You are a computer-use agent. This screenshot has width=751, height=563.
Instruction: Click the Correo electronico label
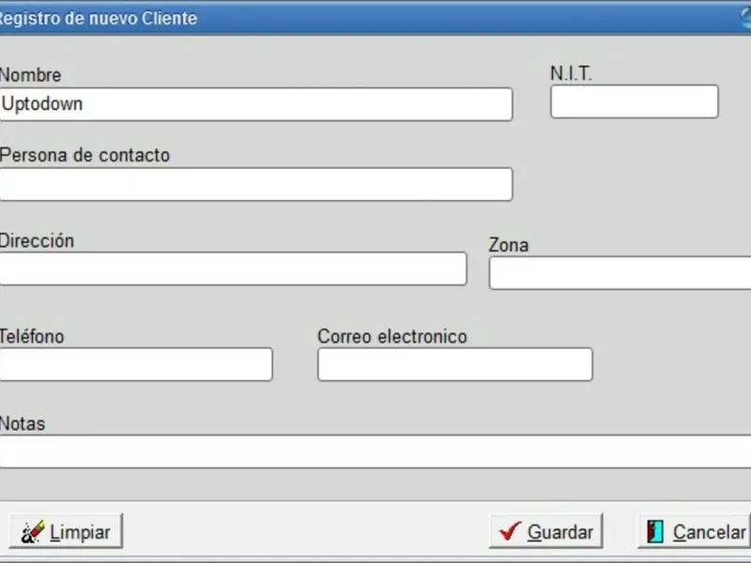(x=392, y=336)
